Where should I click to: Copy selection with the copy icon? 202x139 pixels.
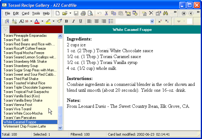click(113, 13)
